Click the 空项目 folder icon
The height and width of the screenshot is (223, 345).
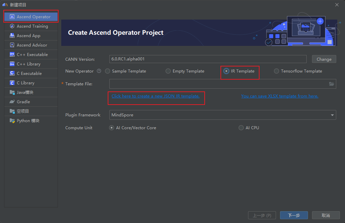click(x=12, y=111)
